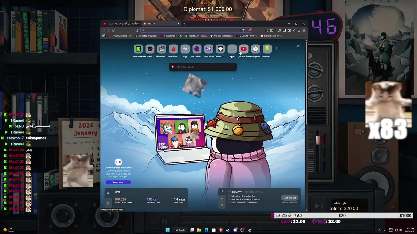417x234 pixels.
Task: Select the Talk widget tab icon
Action: tap(222, 205)
